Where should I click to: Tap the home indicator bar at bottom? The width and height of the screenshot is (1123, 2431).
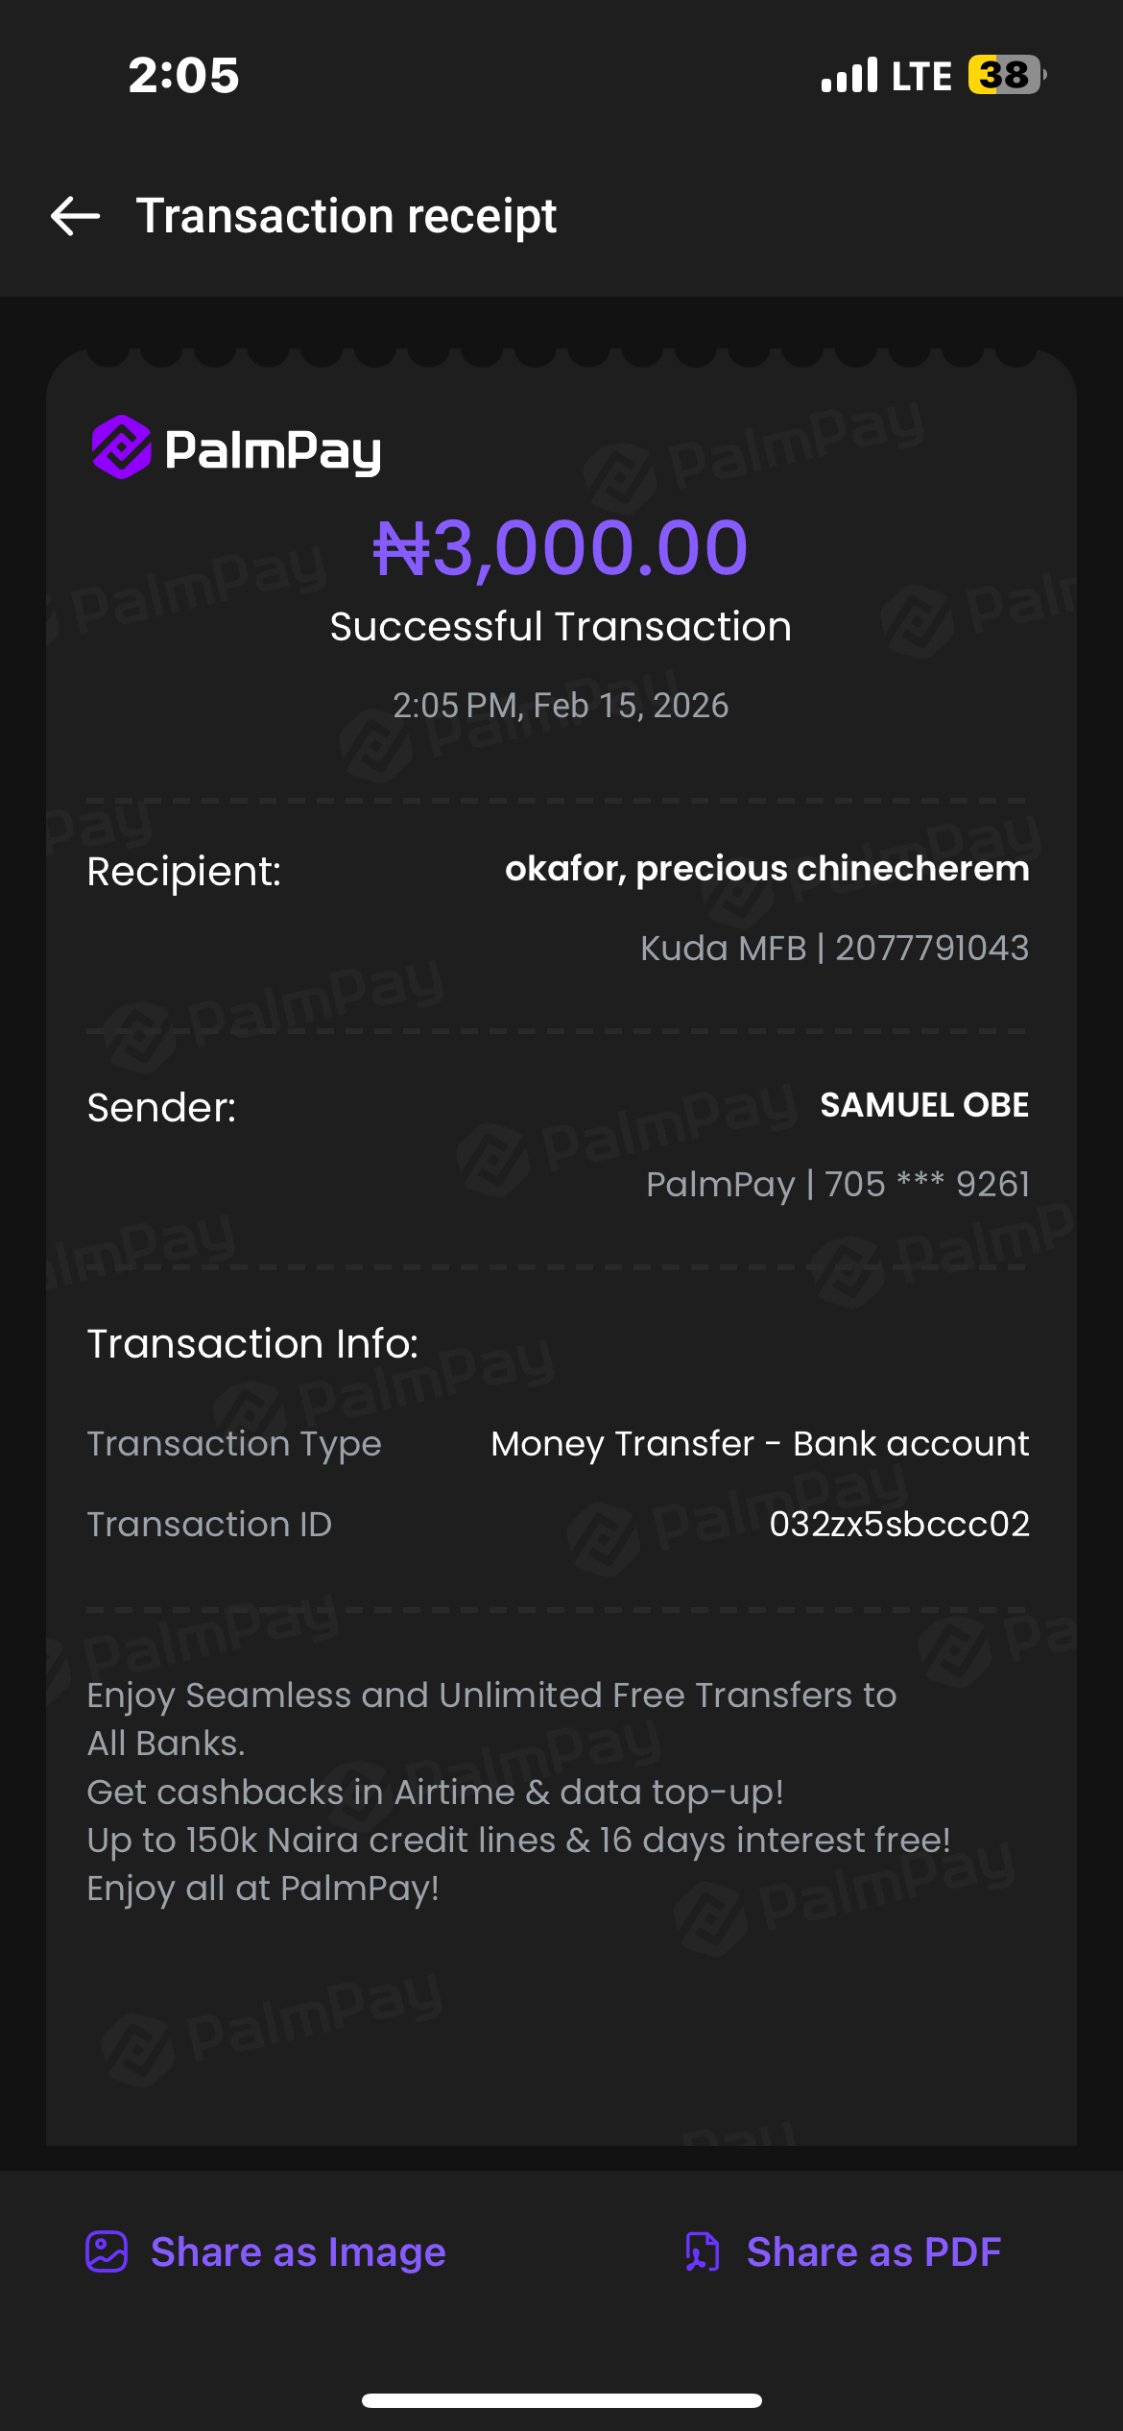561,2400
